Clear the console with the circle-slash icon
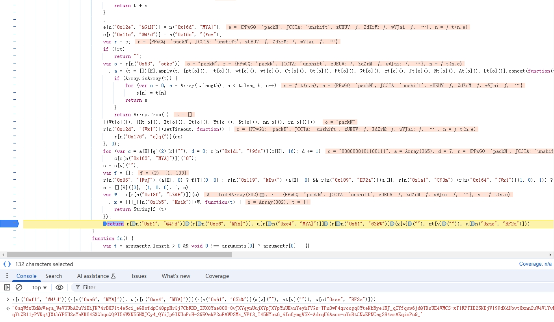 pos(19,287)
